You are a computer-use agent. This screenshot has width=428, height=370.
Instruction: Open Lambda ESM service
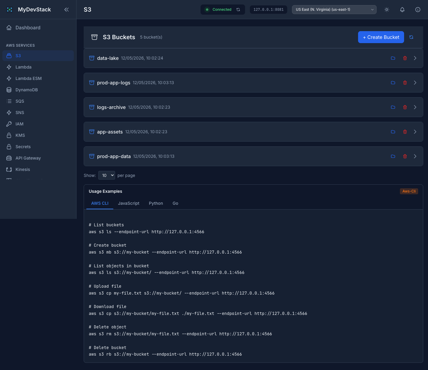coord(38,78)
